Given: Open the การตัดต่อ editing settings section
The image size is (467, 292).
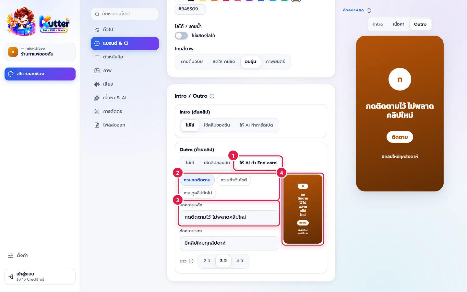Looking at the screenshot, I should [x=125, y=111].
